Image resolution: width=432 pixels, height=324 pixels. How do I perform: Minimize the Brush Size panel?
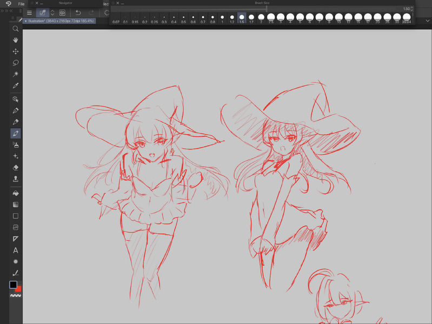pos(123,3)
